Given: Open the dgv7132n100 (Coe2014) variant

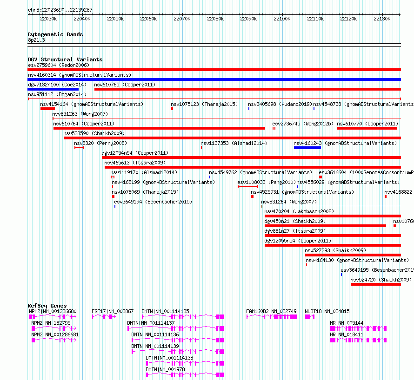Looking at the screenshot, I should click(x=53, y=89).
